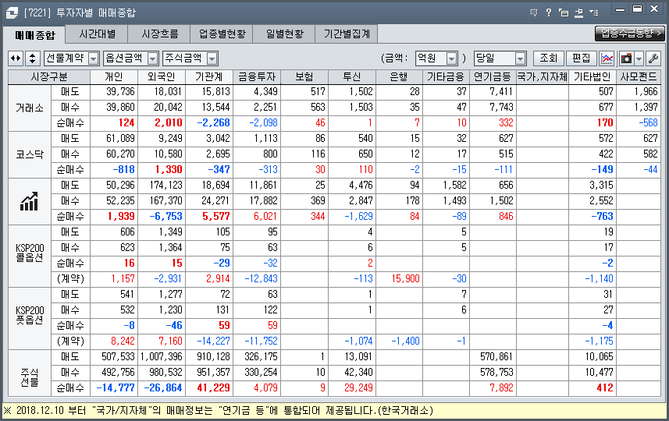Open the line chart icon in toolbar
Screen dimensions: 669x421
tap(607, 58)
